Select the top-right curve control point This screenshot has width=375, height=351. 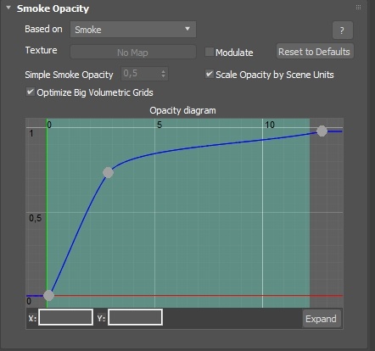(x=322, y=131)
